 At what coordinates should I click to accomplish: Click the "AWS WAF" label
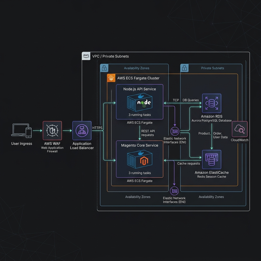coord(52,143)
